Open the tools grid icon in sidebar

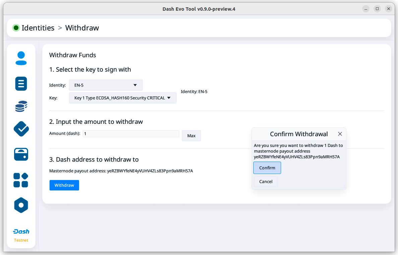coord(21,180)
